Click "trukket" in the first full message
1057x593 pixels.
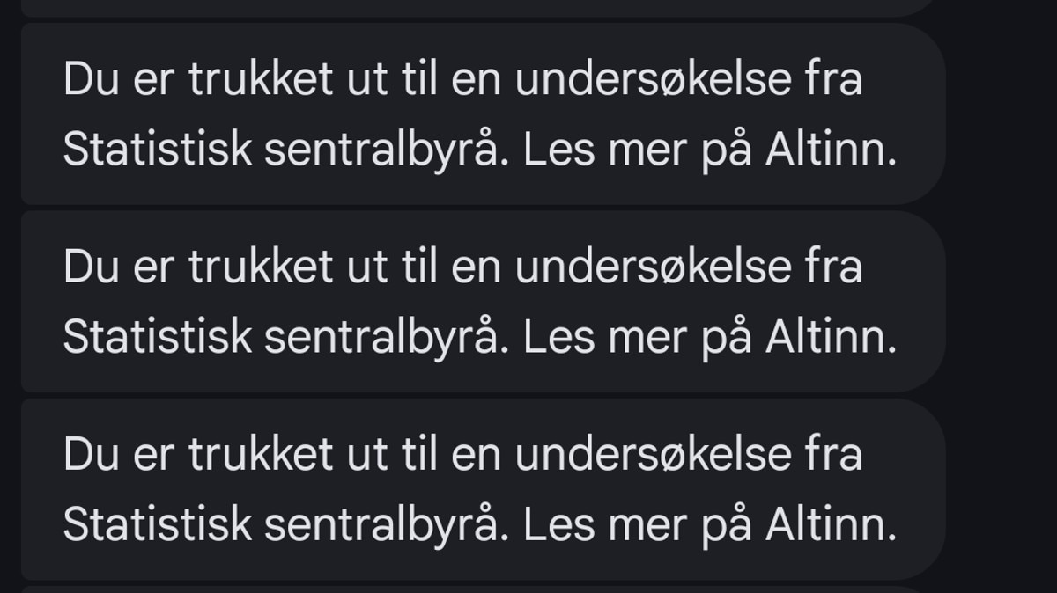261,80
